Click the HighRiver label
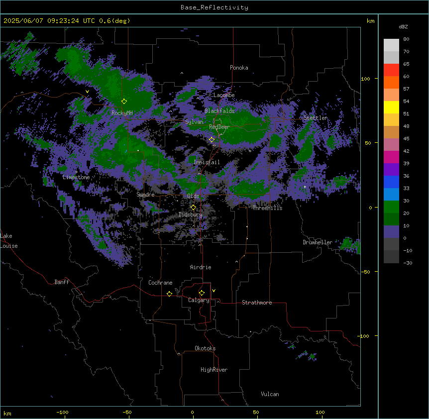Screen dimensions: 429x419 214,370
